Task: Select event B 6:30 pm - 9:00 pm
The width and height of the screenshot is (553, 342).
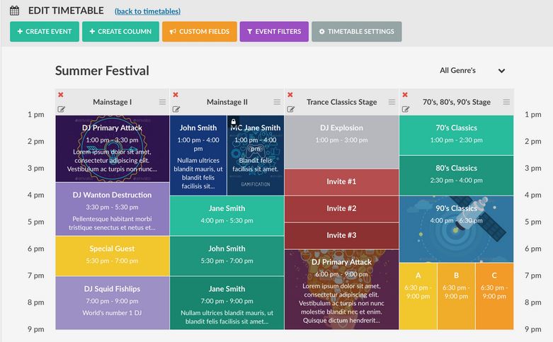Action: point(456,296)
